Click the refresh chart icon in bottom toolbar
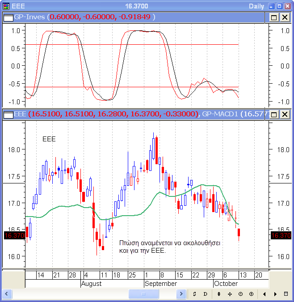This screenshot has width=294, height=302. click(195, 294)
